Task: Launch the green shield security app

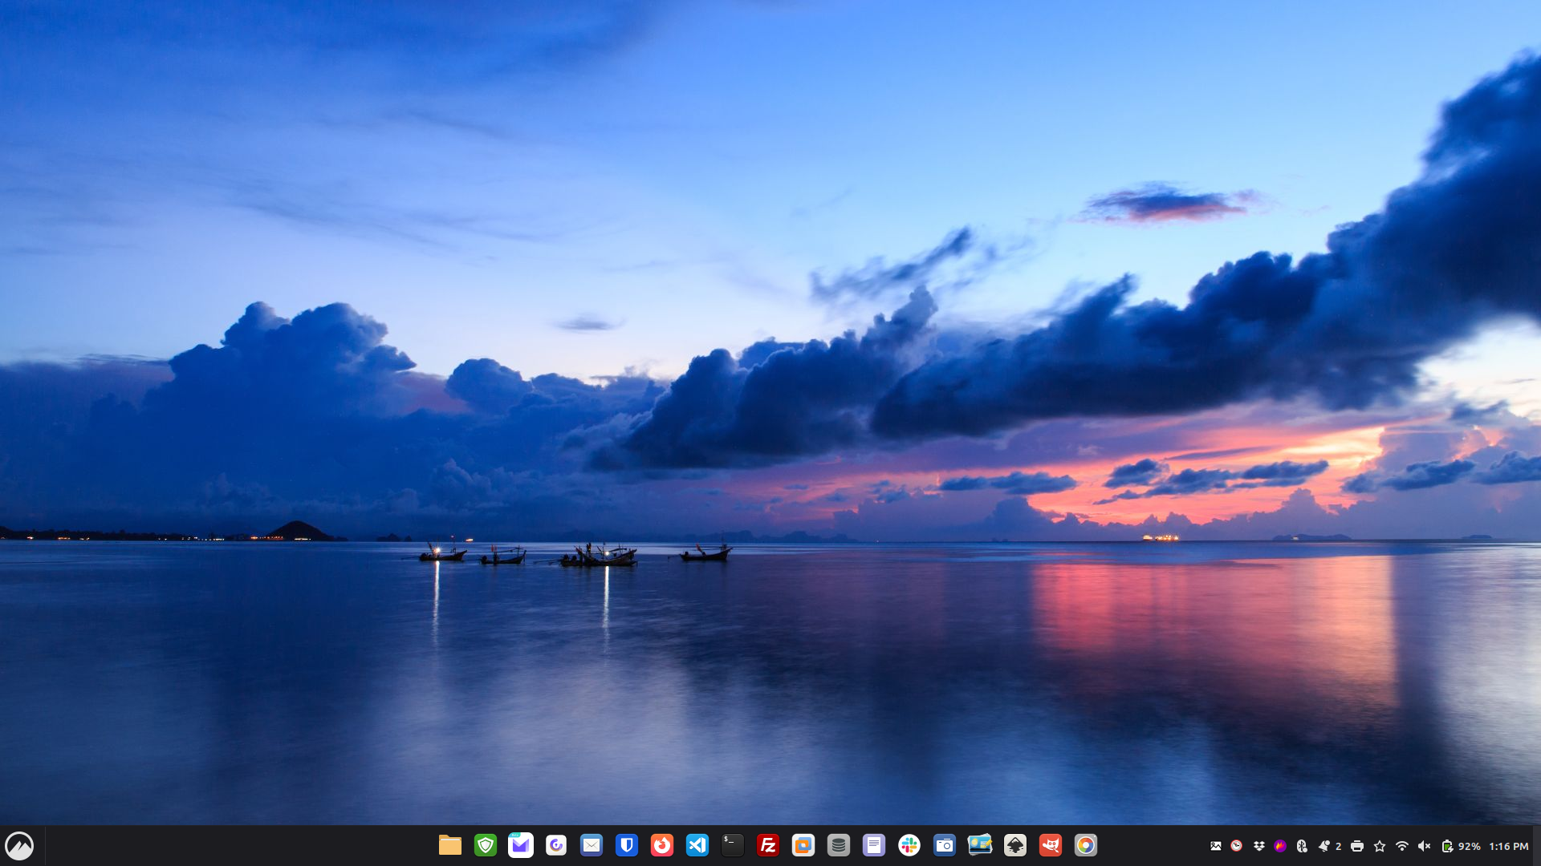Action: [485, 845]
